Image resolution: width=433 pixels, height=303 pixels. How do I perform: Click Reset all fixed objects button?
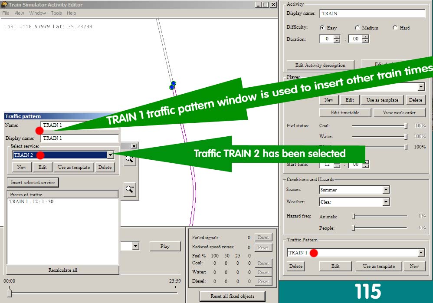pos(232,296)
